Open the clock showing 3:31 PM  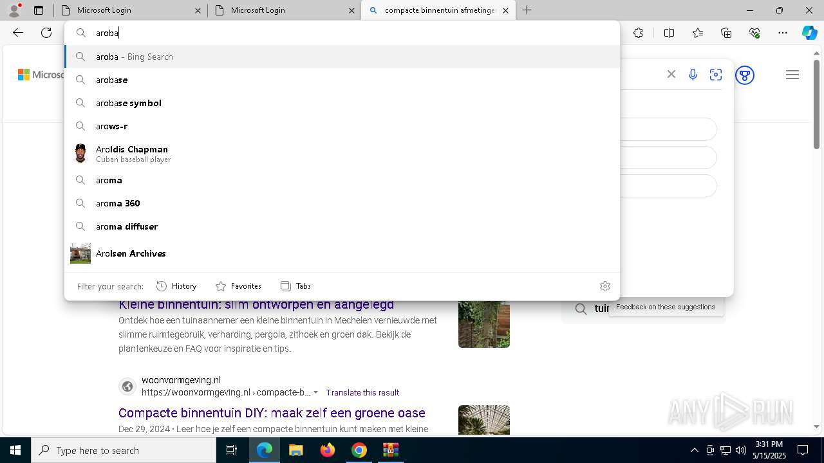click(x=769, y=450)
